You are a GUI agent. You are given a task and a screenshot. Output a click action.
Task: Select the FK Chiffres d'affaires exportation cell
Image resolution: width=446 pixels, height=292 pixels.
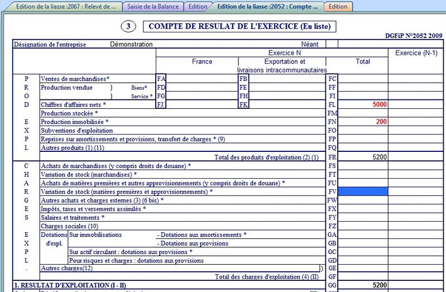287,104
